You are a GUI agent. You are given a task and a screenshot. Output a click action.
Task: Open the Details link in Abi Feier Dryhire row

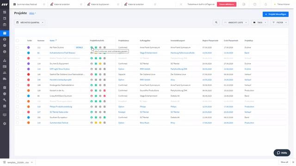(79, 47)
